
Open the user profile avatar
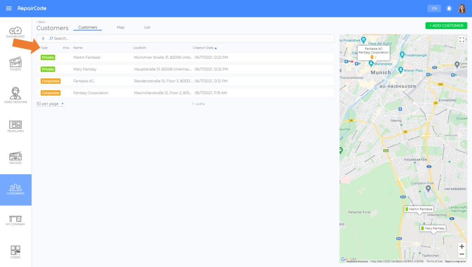tap(462, 8)
